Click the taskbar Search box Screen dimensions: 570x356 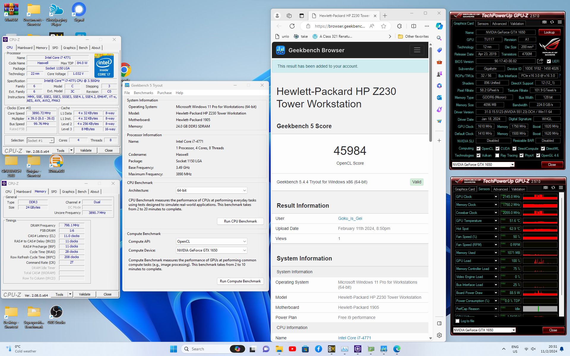[x=205, y=349]
